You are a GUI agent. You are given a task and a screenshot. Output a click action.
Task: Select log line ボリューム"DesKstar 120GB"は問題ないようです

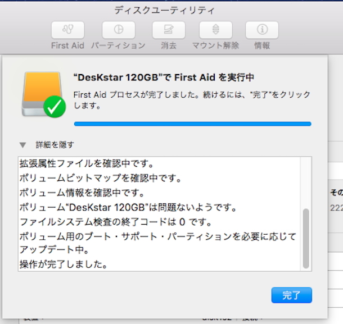pyautogui.click(x=128, y=207)
